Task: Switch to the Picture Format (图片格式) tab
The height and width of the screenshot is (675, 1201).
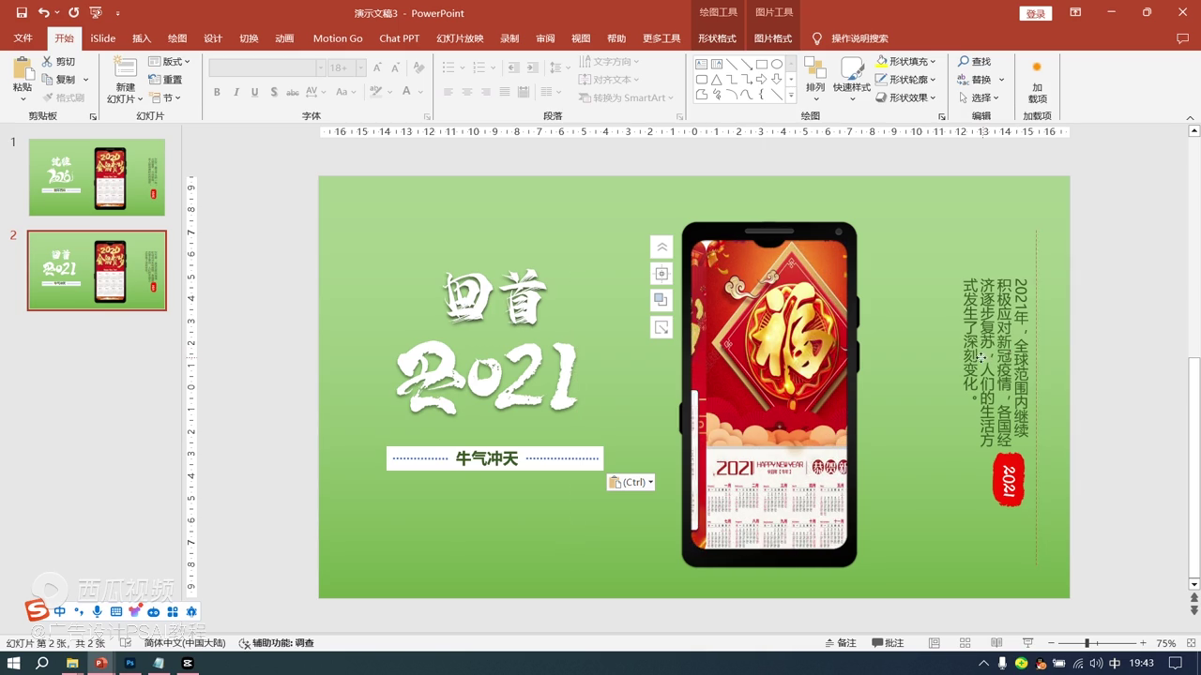Action: point(773,38)
